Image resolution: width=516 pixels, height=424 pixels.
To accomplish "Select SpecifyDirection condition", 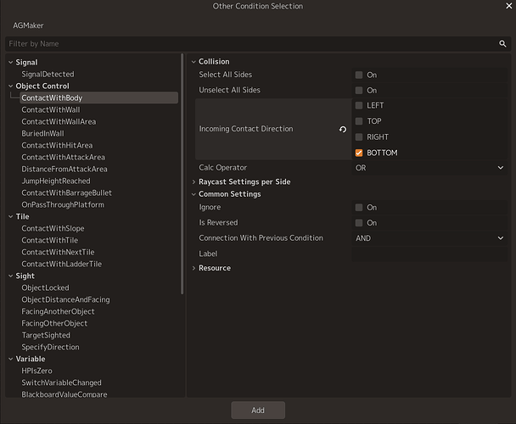I will click(x=50, y=347).
